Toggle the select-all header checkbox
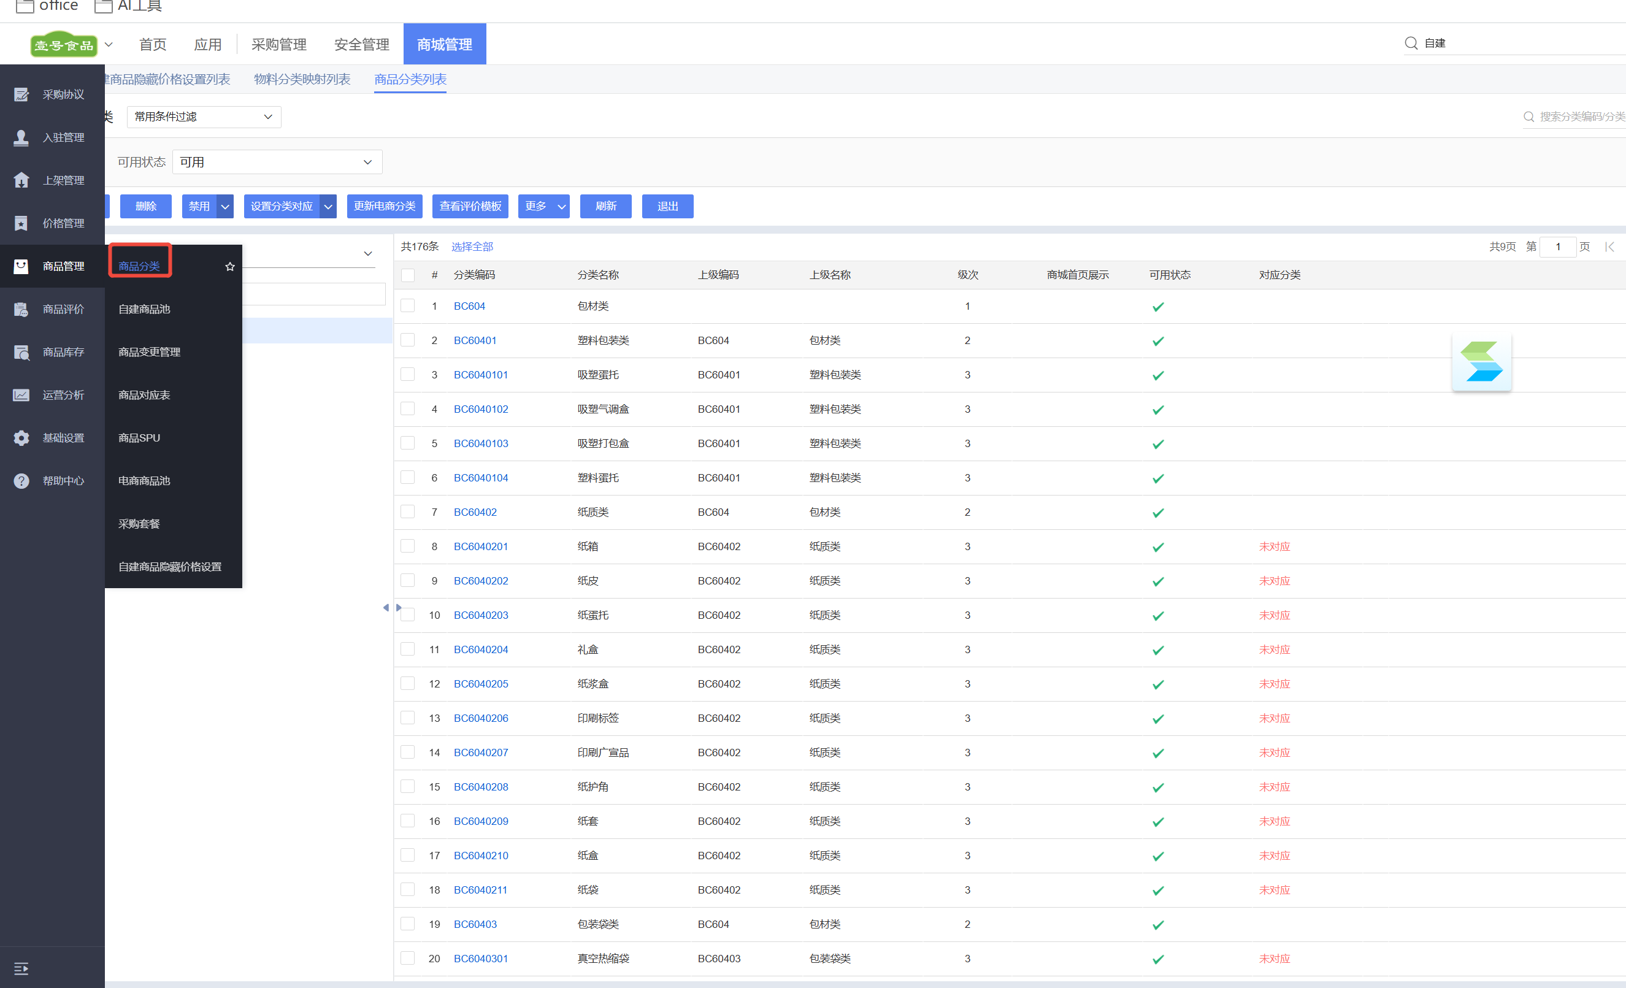 click(x=408, y=275)
